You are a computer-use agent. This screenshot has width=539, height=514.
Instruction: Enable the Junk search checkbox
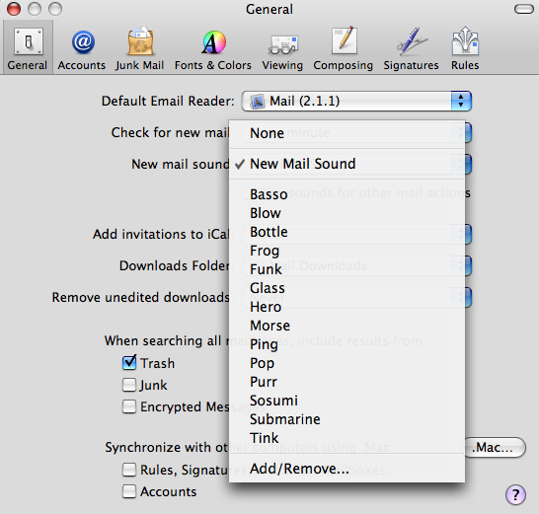point(129,385)
